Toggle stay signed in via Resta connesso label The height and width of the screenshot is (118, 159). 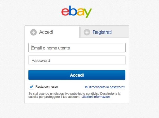(47, 87)
